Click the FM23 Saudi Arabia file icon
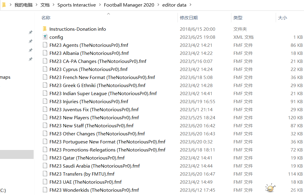The width and height of the screenshot is (304, 195). [x=45, y=166]
